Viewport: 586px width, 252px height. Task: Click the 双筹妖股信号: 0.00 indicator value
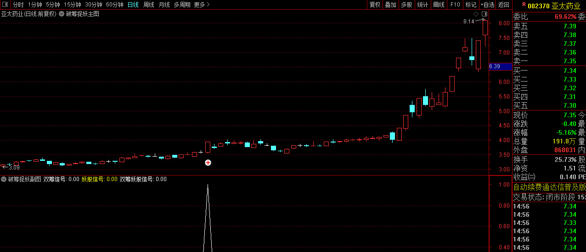[x=143, y=179]
